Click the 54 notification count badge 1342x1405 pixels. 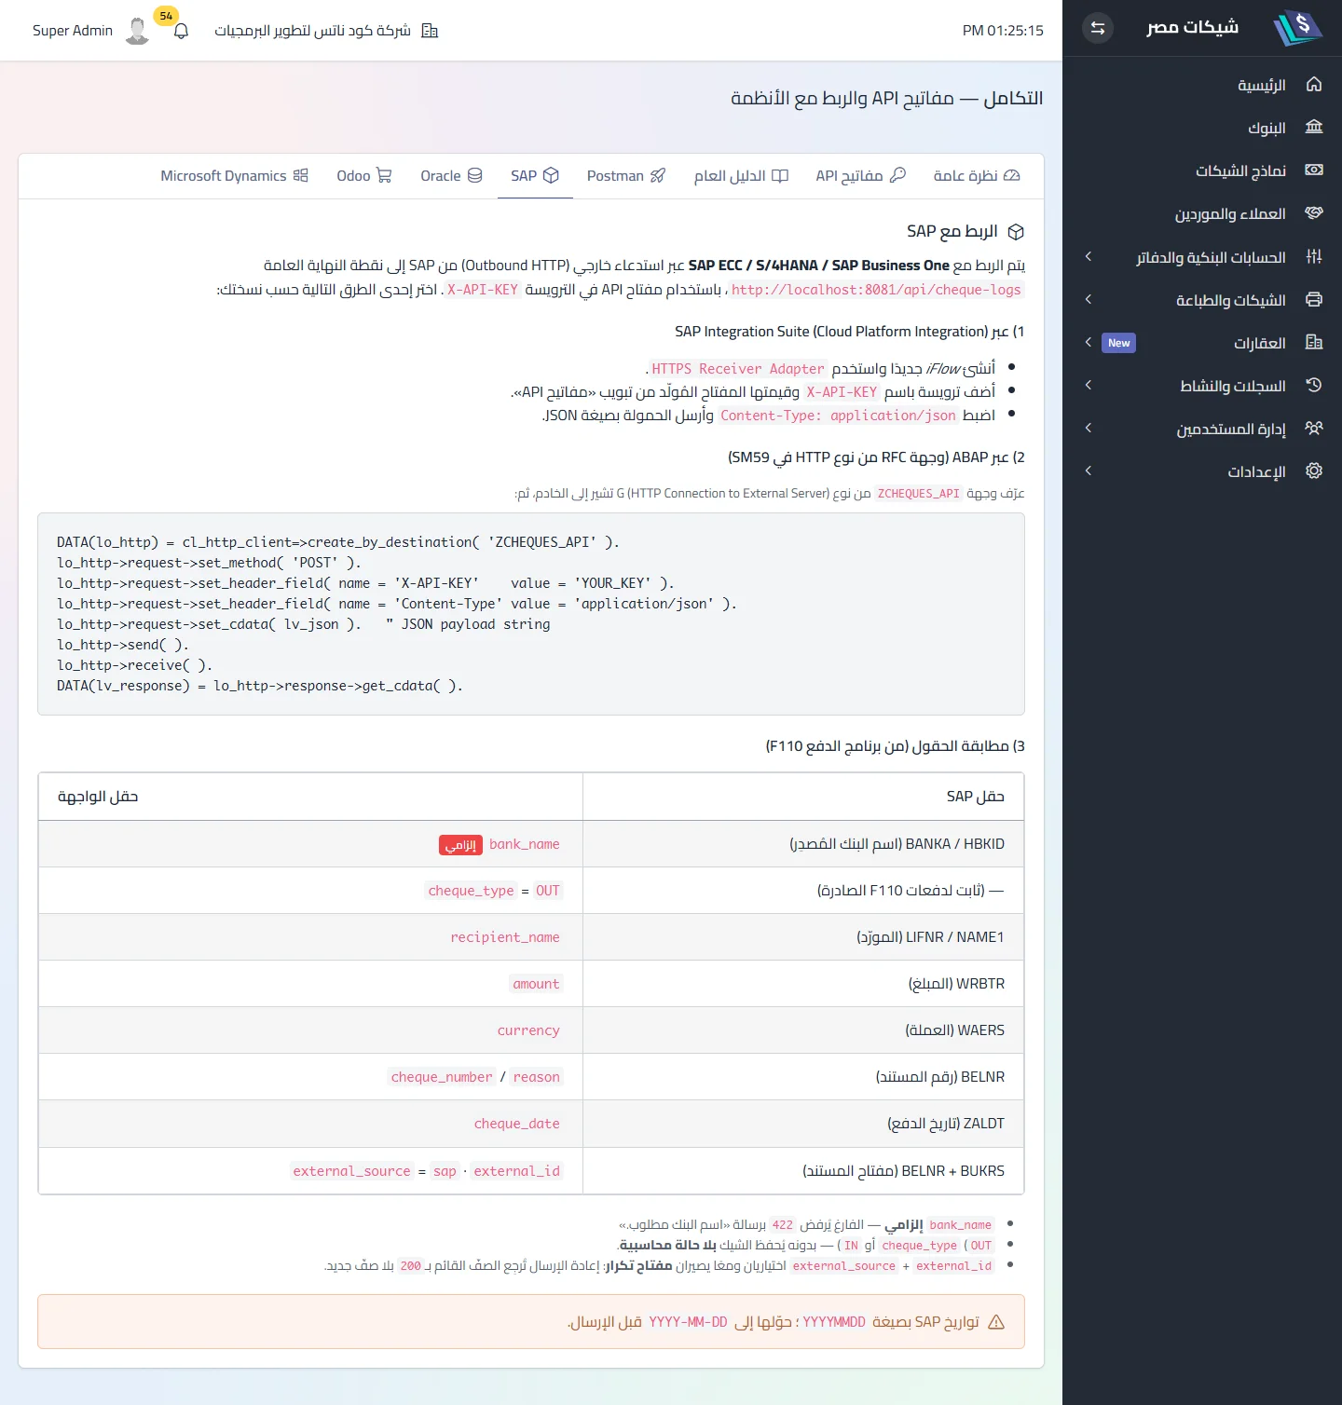click(x=166, y=16)
